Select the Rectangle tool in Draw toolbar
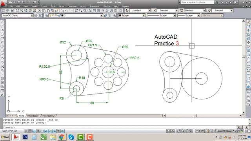 [2, 38]
